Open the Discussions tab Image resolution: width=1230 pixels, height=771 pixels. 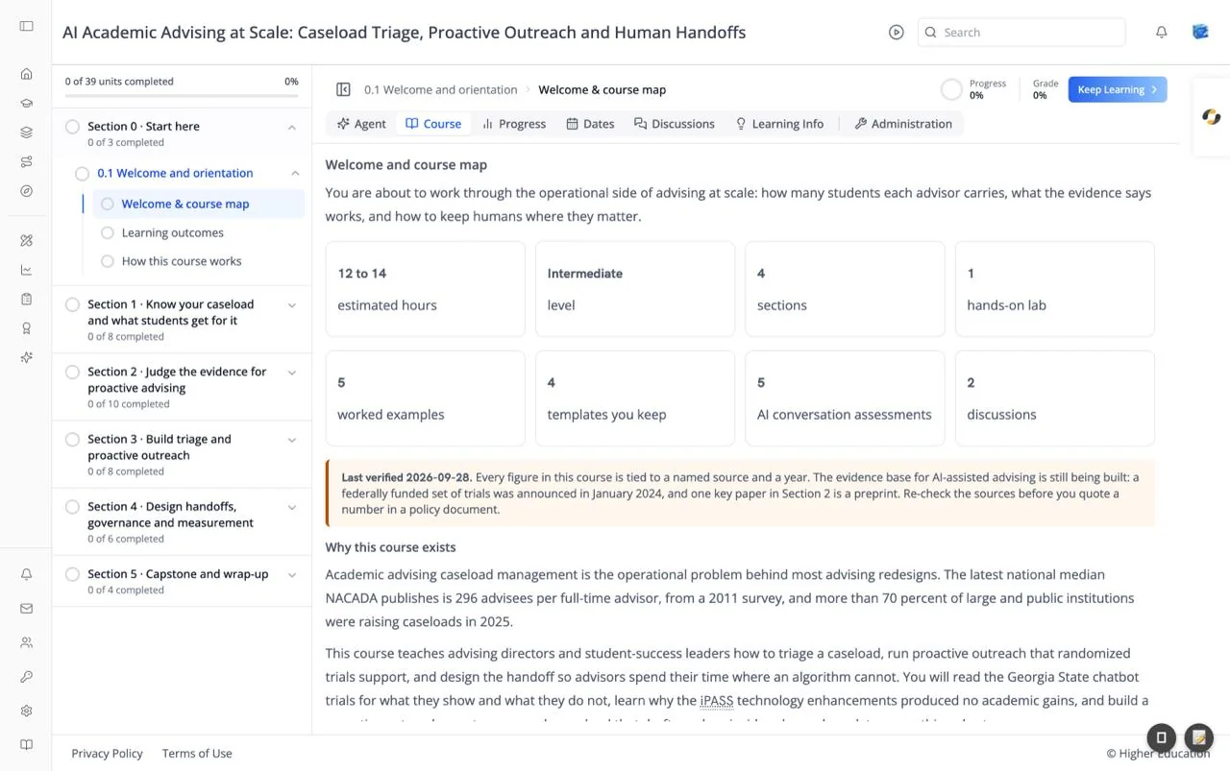tap(675, 124)
